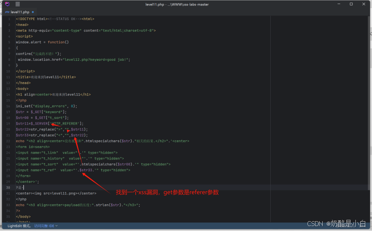Click the echo <h3 align=center>payload line
Image resolution: width=372 pixels, height=231 pixels.
pyautogui.click(x=78, y=205)
